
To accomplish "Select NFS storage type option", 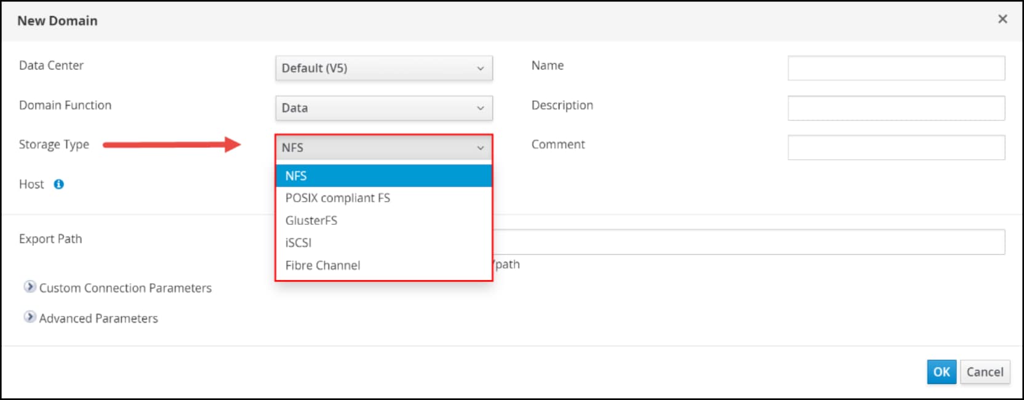I will click(x=384, y=176).
